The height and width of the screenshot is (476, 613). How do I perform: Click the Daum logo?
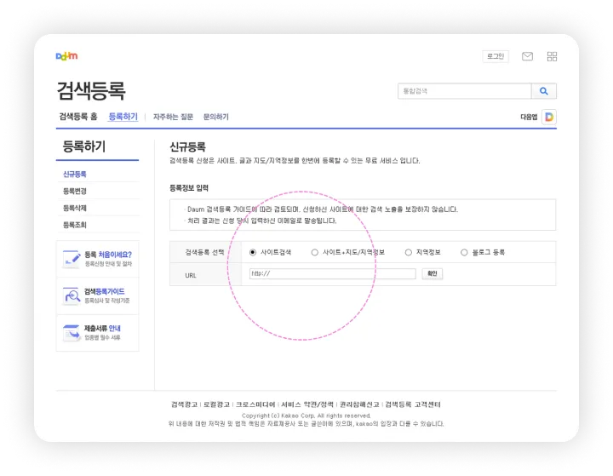click(66, 56)
